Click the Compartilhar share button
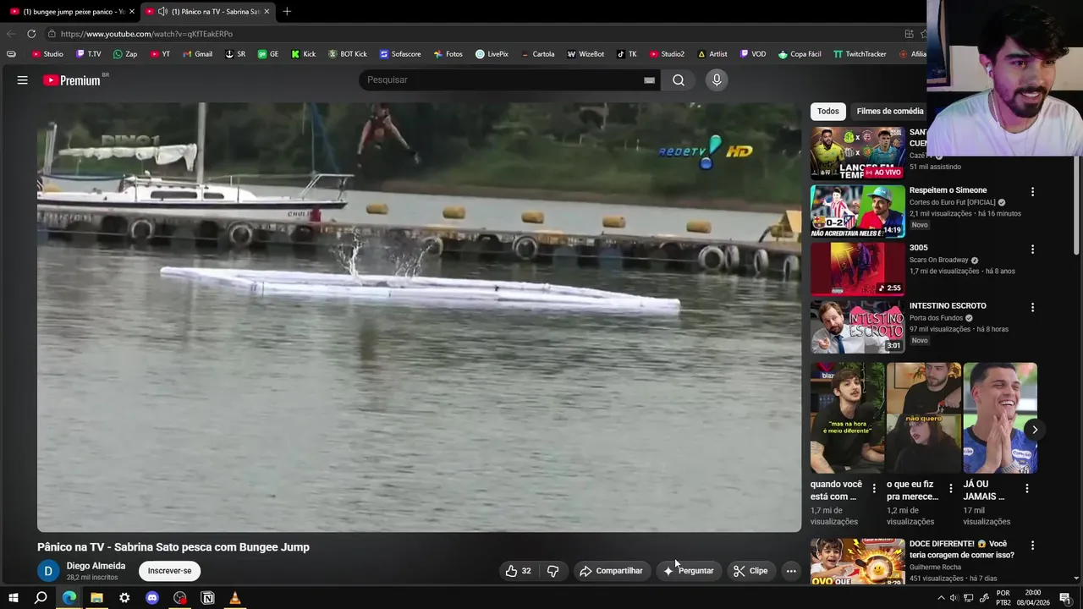The height and width of the screenshot is (609, 1083). point(611,571)
